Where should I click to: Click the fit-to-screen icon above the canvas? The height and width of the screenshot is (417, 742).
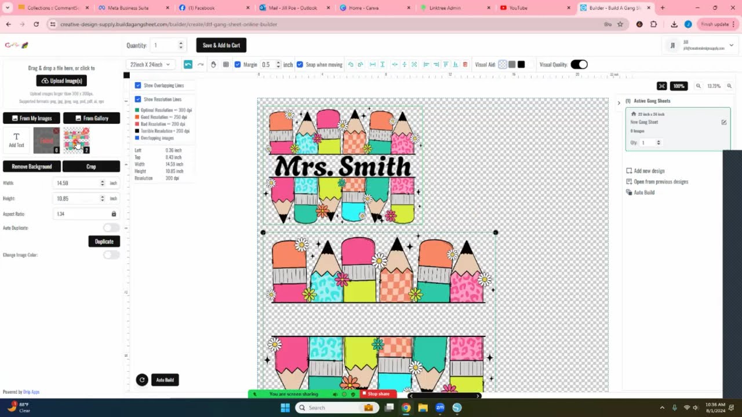click(x=662, y=86)
